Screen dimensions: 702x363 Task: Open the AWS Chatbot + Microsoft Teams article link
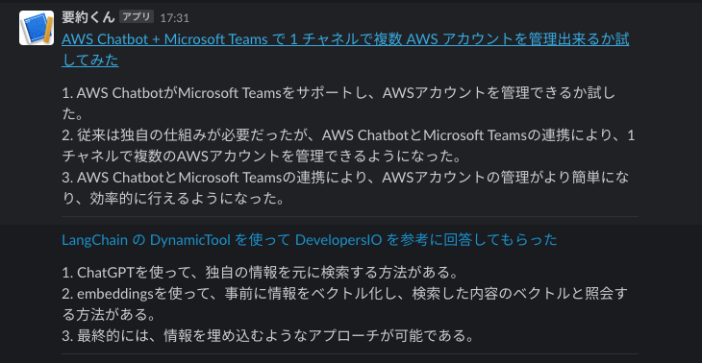(345, 49)
